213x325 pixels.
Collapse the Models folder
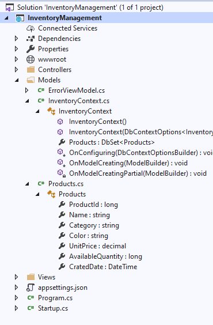pyautogui.click(x=17, y=80)
